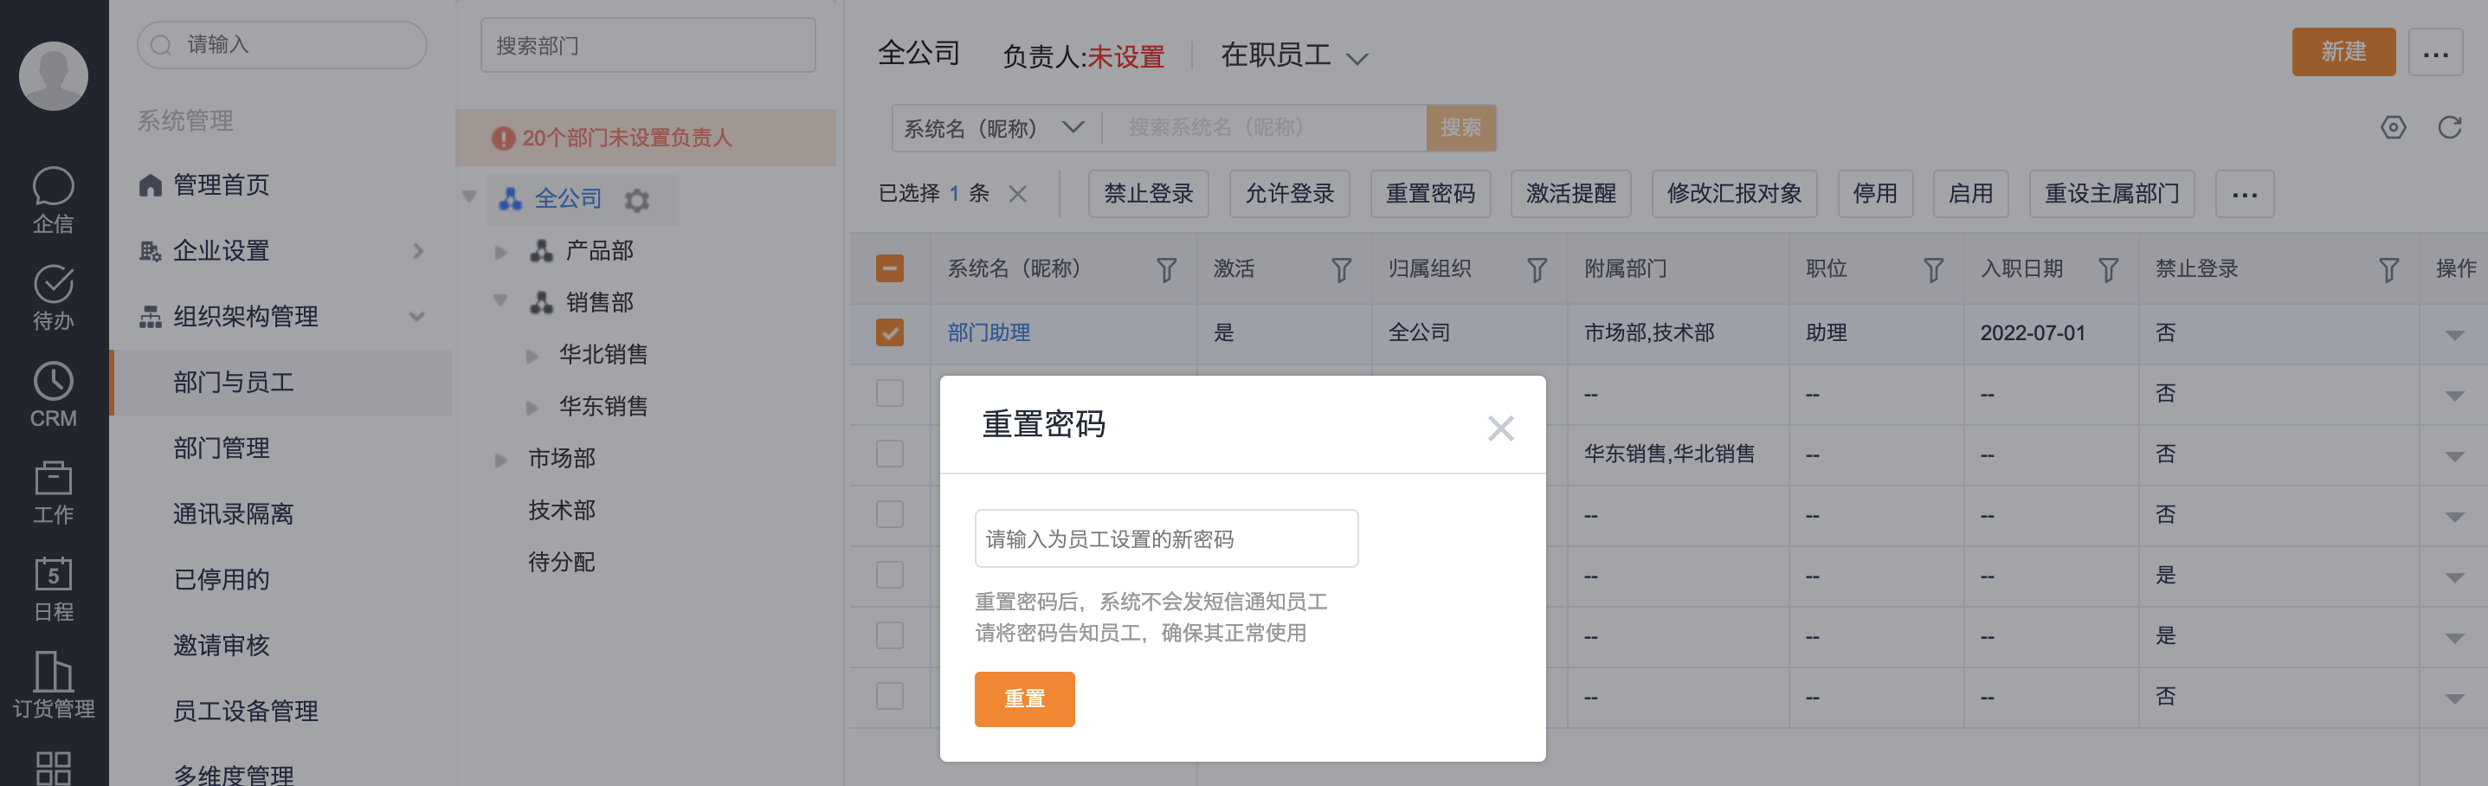Viewport: 2488px width, 786px height.
Task: Open the 工作 briefcase icon
Action: pos(53,478)
